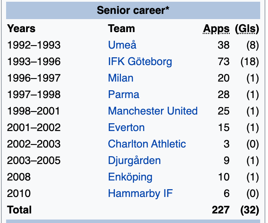Follow the Parma team link
The height and width of the screenshot is (223, 268).
coord(124,95)
